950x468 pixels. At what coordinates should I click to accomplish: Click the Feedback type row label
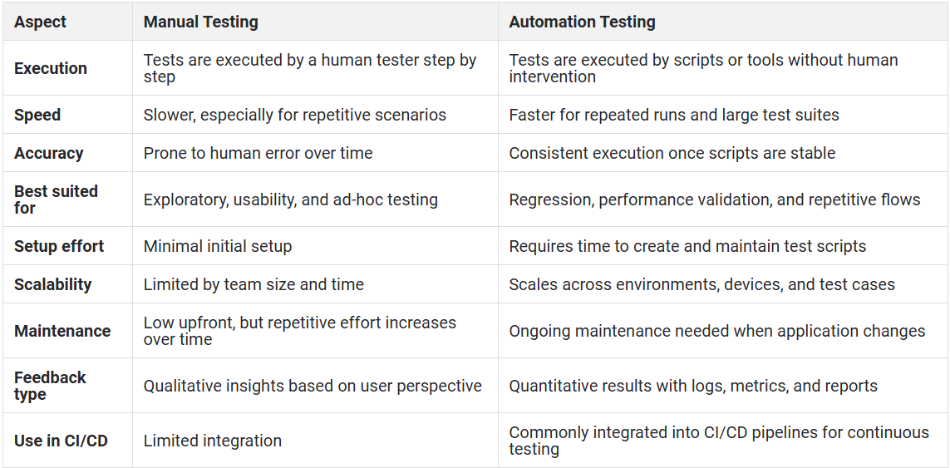click(51, 386)
